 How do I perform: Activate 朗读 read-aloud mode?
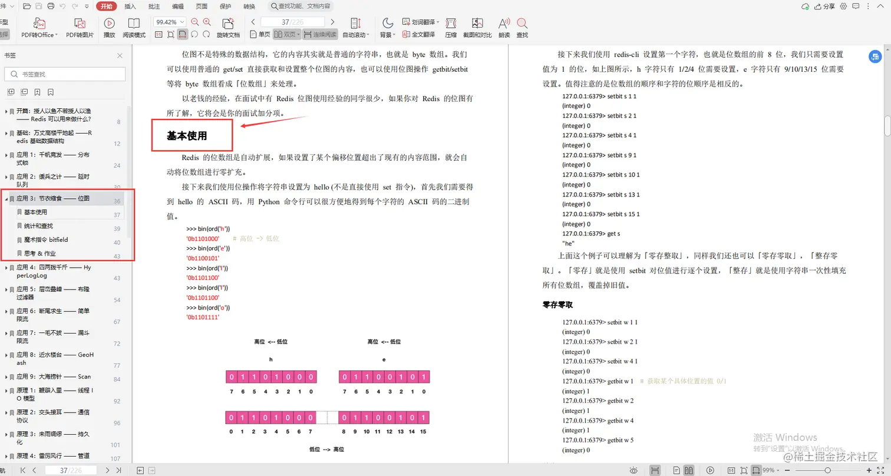[504, 28]
